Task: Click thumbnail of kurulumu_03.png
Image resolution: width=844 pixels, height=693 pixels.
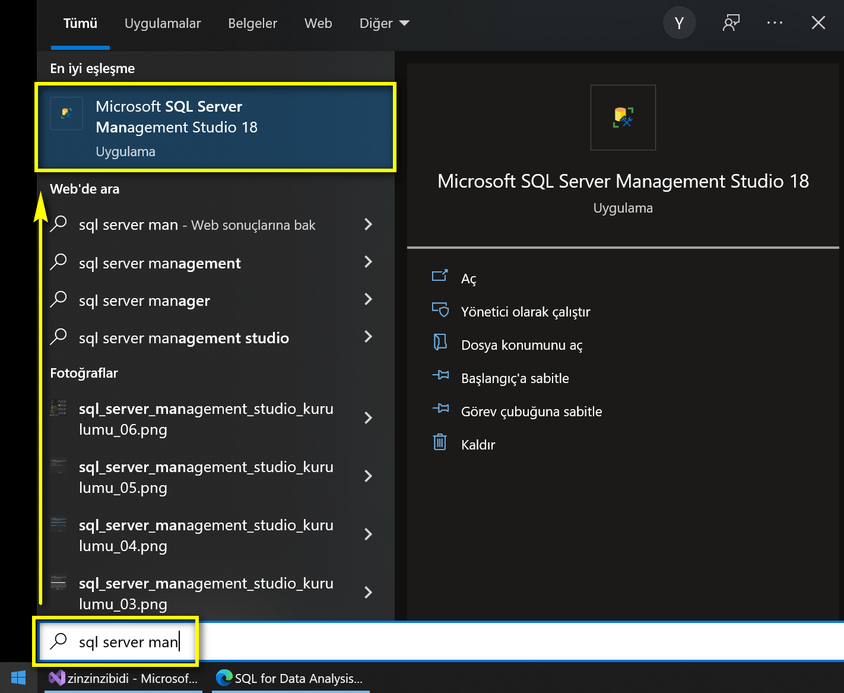Action: 58,583
